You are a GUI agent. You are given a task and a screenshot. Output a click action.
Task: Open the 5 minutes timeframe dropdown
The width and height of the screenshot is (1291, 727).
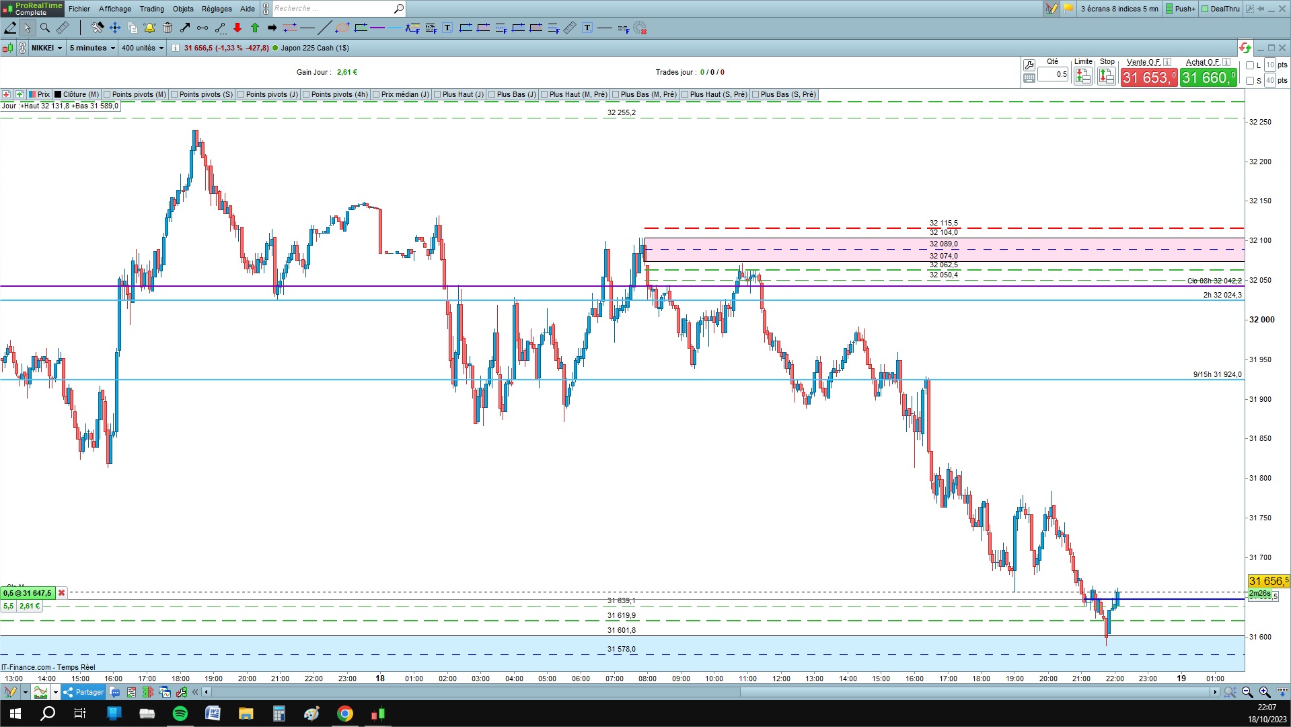pos(91,48)
